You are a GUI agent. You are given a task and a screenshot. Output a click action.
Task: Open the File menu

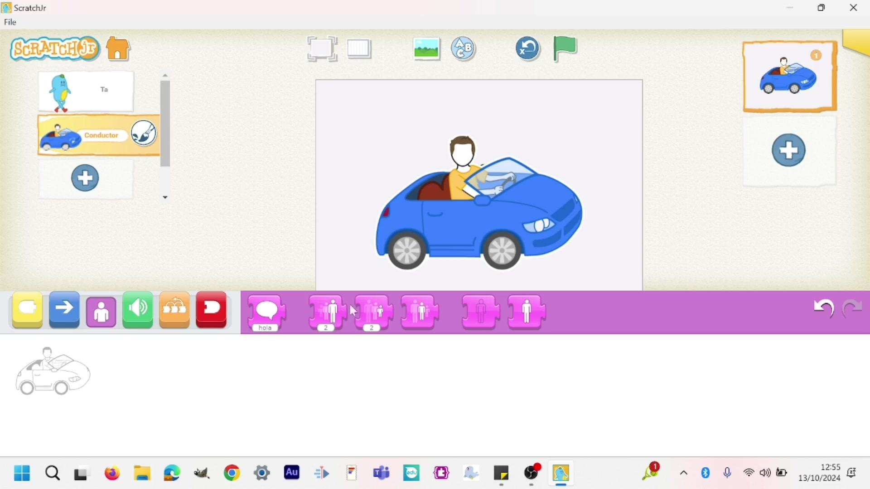coord(10,22)
